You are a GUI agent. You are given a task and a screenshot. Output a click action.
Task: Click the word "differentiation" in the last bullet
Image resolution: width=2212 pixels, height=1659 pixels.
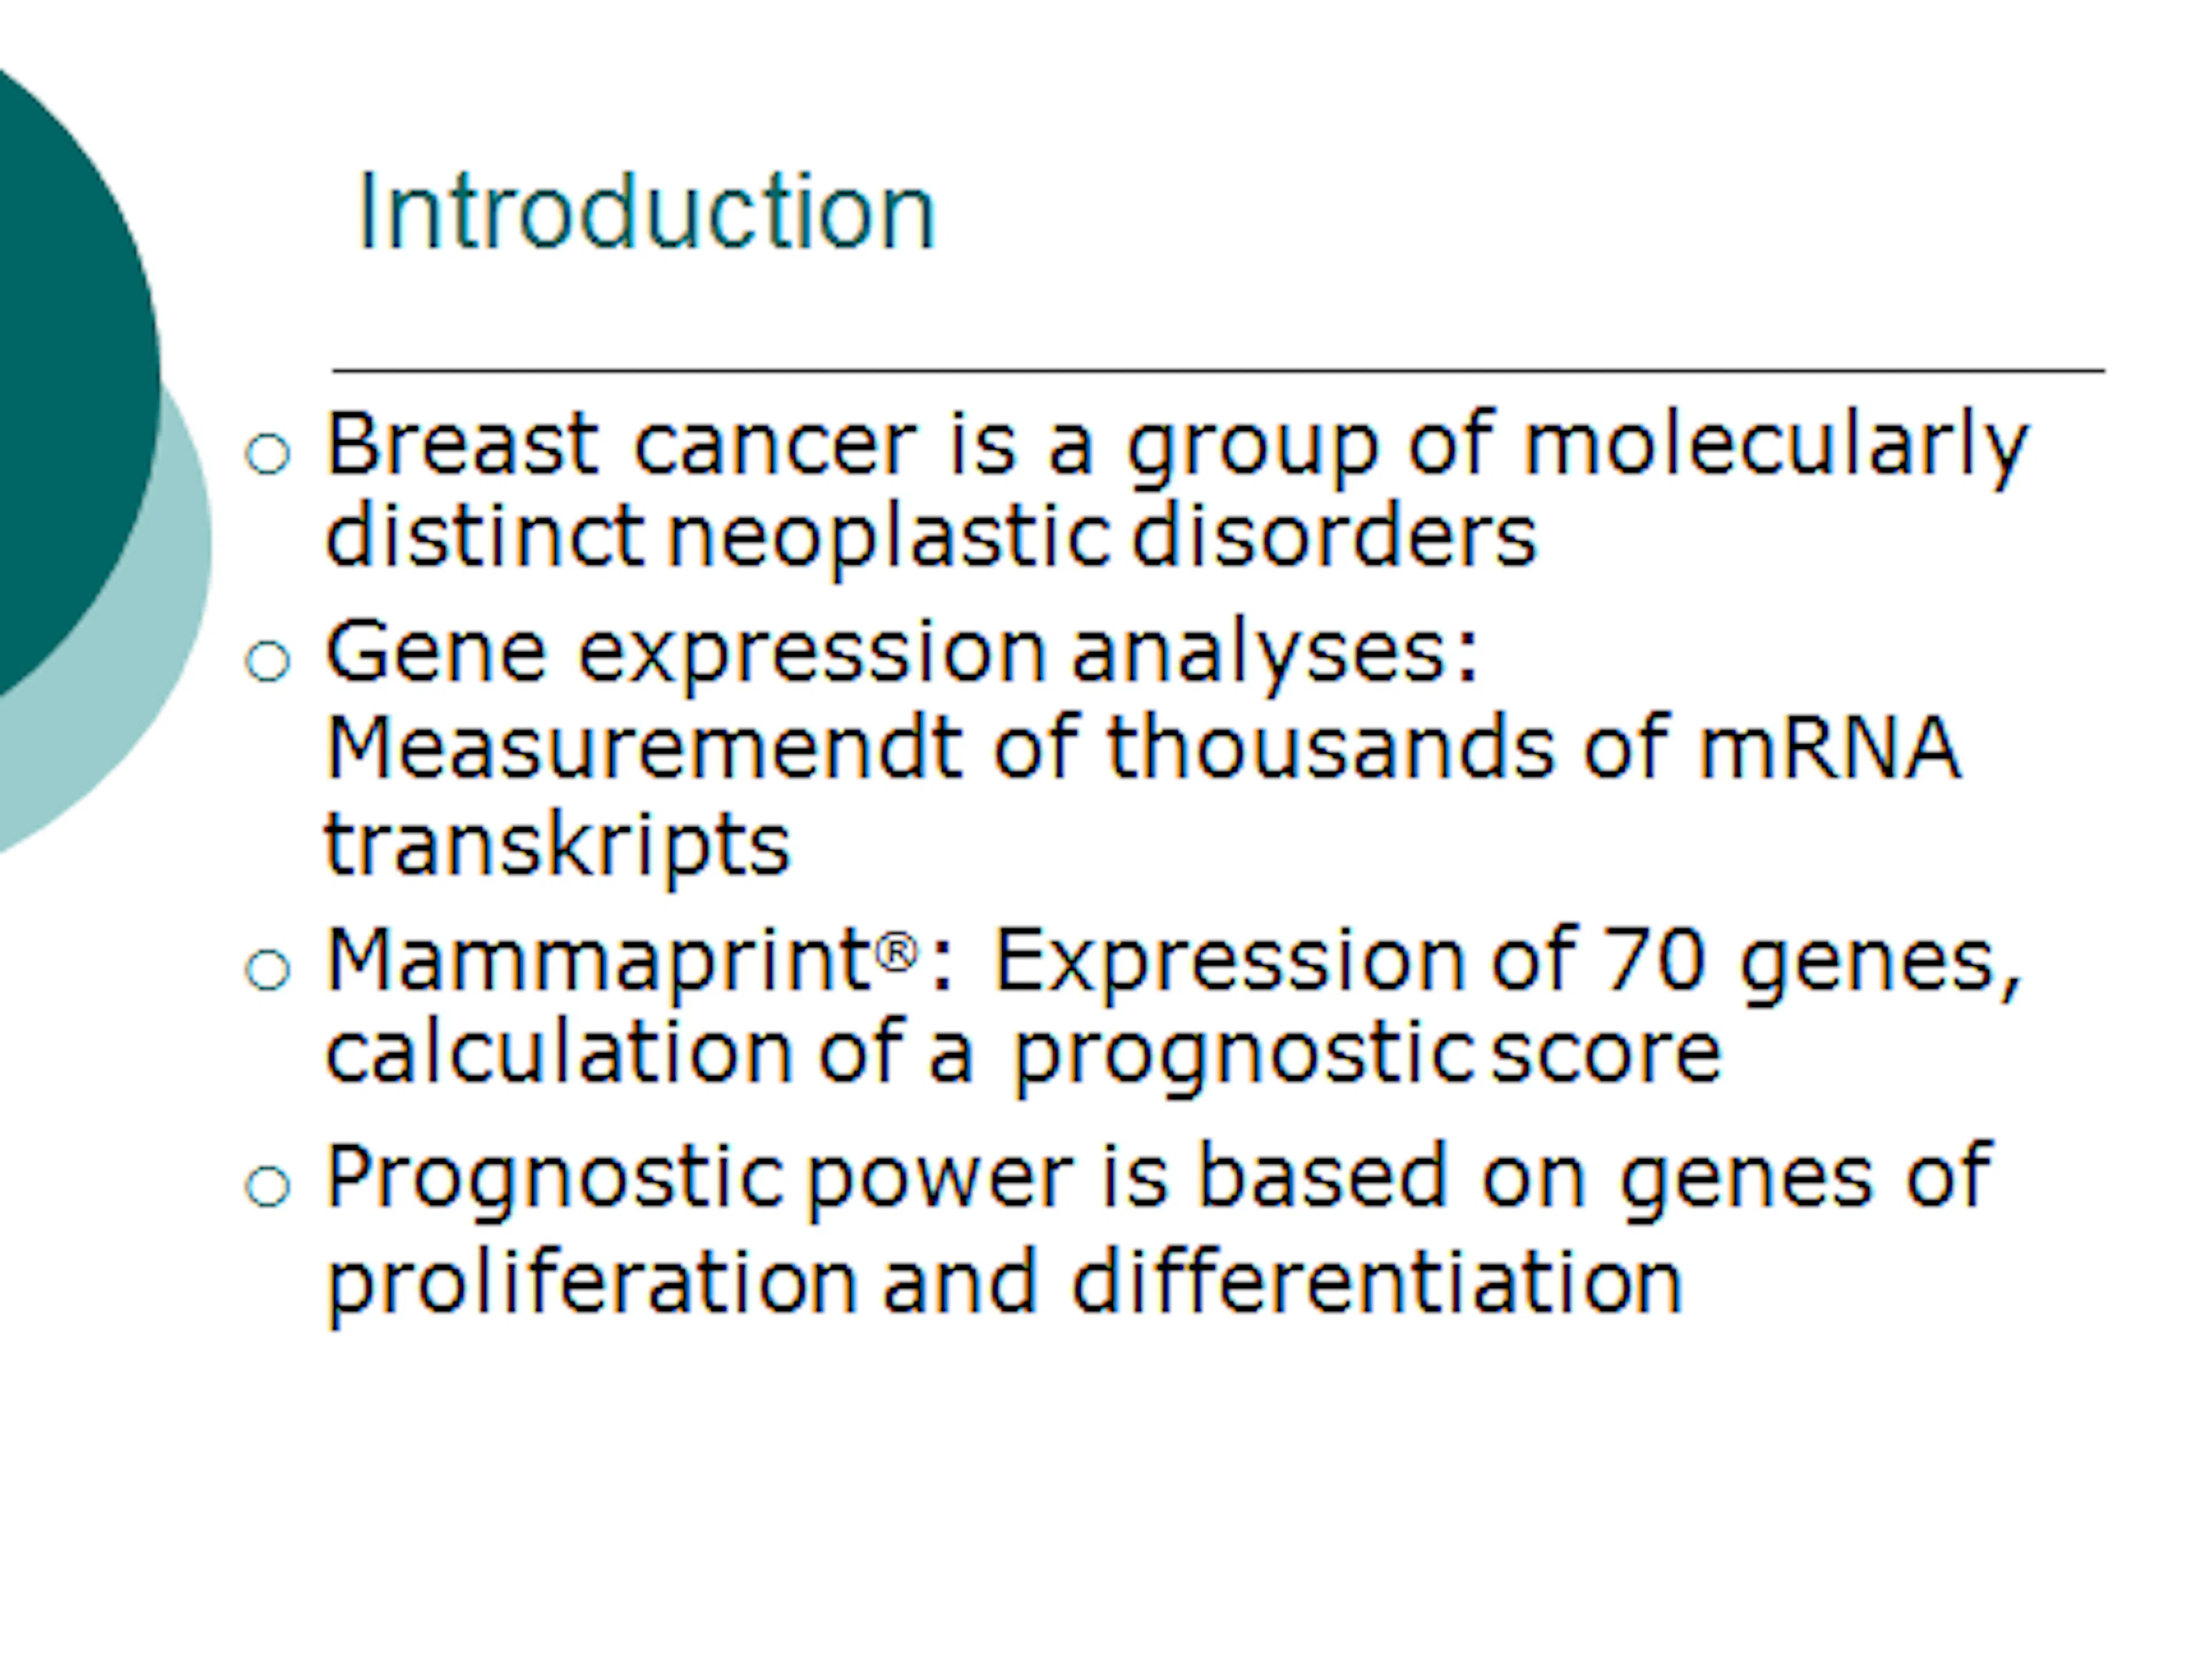pyautogui.click(x=1377, y=1283)
